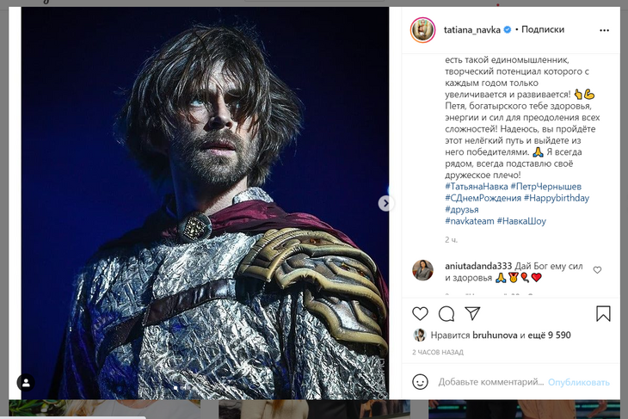Share the post with the paper plane icon

[x=472, y=313]
